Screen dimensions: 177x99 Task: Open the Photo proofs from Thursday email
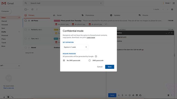[x=71, y=21]
